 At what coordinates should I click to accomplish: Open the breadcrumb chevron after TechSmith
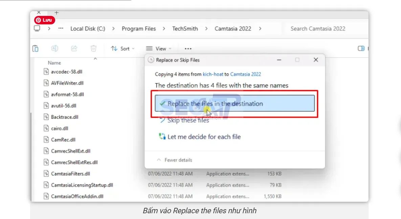(206, 29)
